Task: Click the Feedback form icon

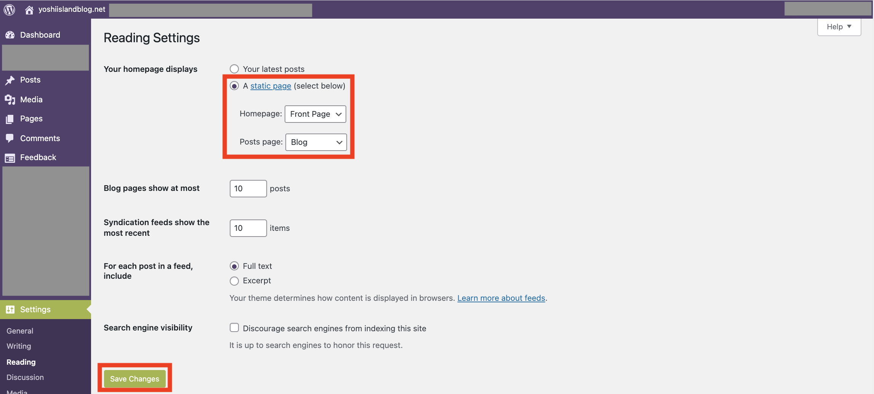Action: pos(10,158)
